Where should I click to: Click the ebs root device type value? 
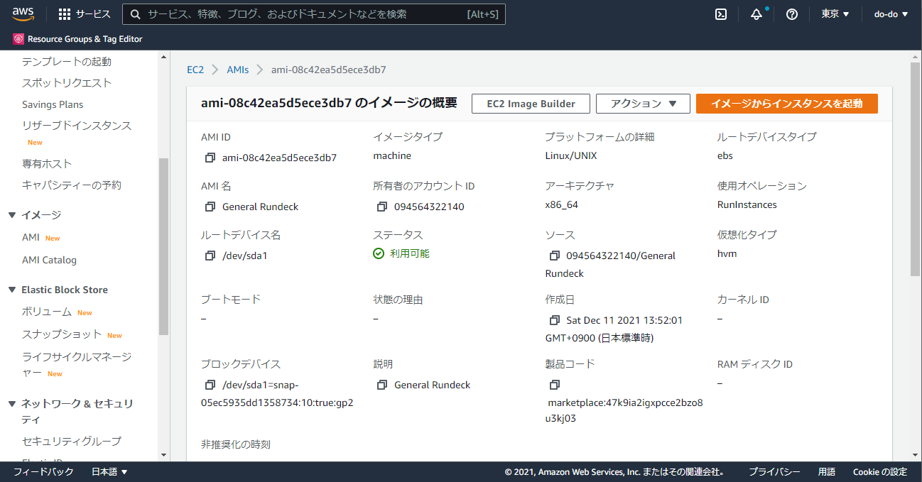(x=725, y=155)
